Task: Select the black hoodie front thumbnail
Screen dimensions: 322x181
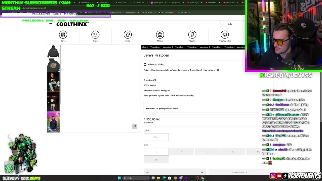Action: tap(53, 52)
